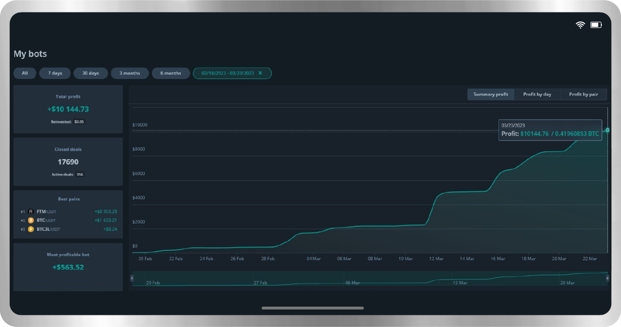Show the Profit by pair tab
The image size is (621, 327).
point(584,94)
